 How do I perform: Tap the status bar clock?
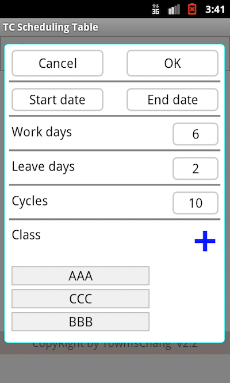point(215,10)
